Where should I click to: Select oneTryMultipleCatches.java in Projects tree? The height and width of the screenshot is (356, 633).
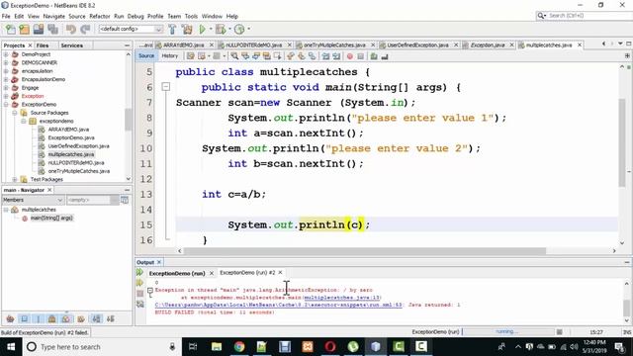click(79, 171)
